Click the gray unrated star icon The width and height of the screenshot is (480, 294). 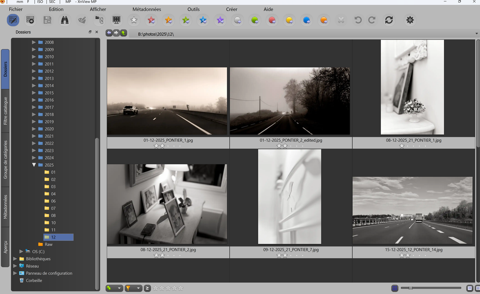click(x=134, y=20)
